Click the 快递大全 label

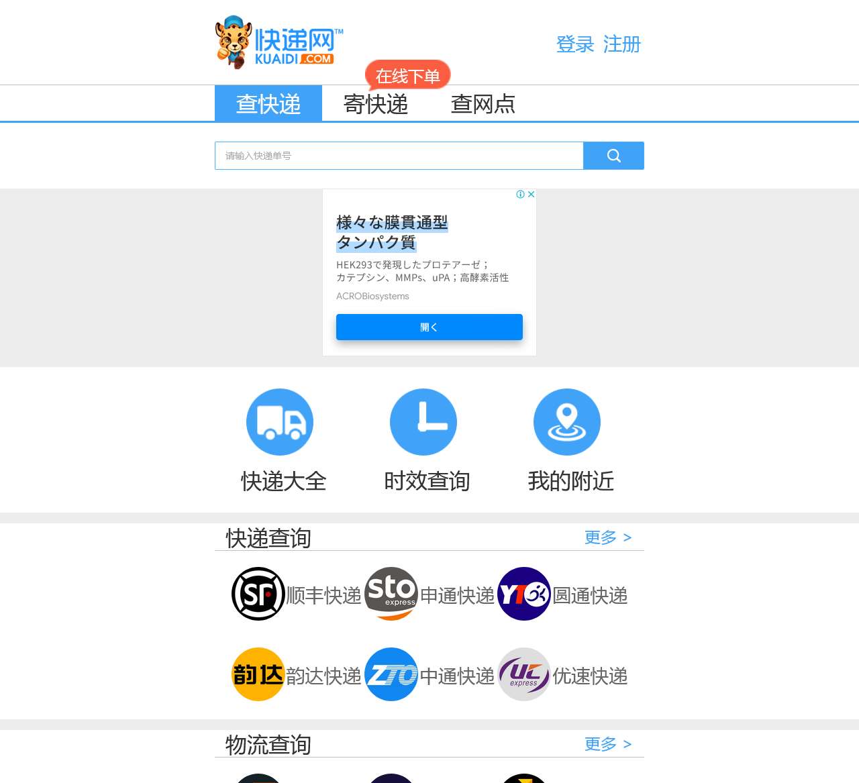[283, 481]
